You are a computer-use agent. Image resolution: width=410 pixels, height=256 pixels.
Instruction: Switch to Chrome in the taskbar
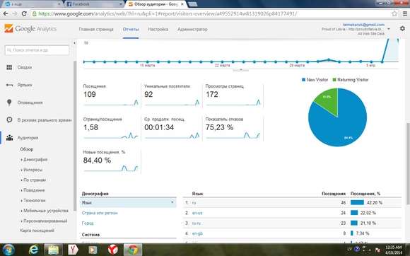tap(133, 250)
